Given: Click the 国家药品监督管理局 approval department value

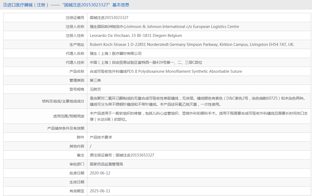Looking at the screenshot, I should [106, 164].
